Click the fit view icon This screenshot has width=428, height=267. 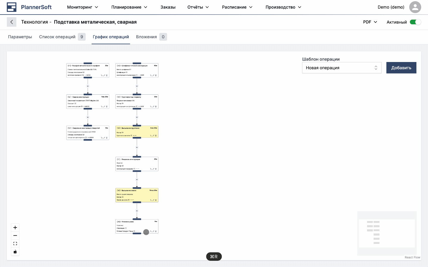15,244
